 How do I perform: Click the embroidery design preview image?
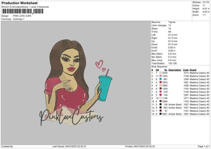[x=76, y=83]
